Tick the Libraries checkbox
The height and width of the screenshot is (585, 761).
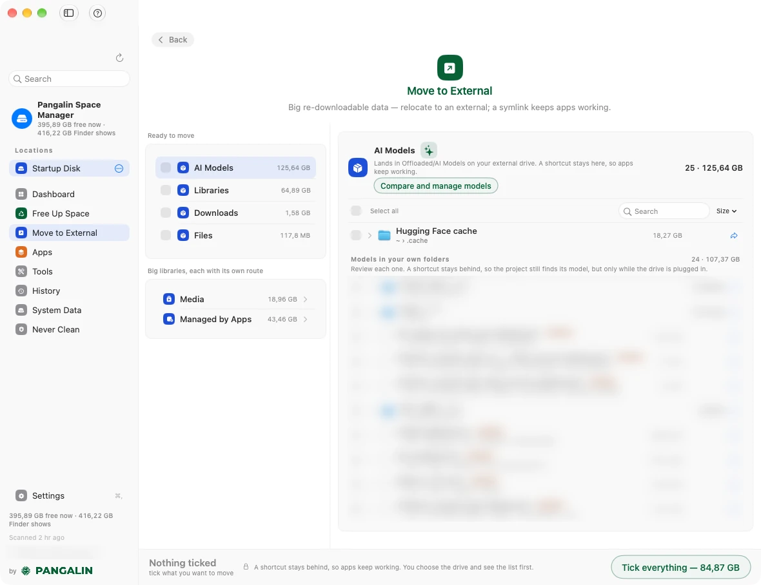[166, 191]
